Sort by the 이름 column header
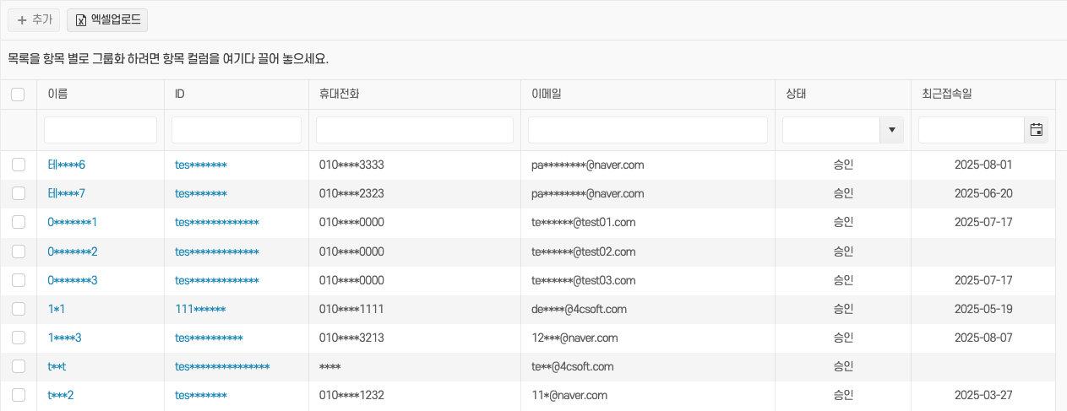Viewport: 1067px width, 411px height. pos(58,95)
